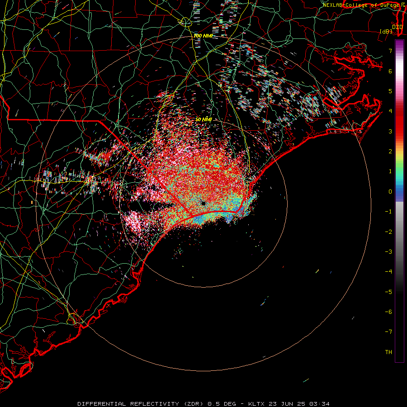
Task: Click the -2 value on color scale
Action: point(388,232)
